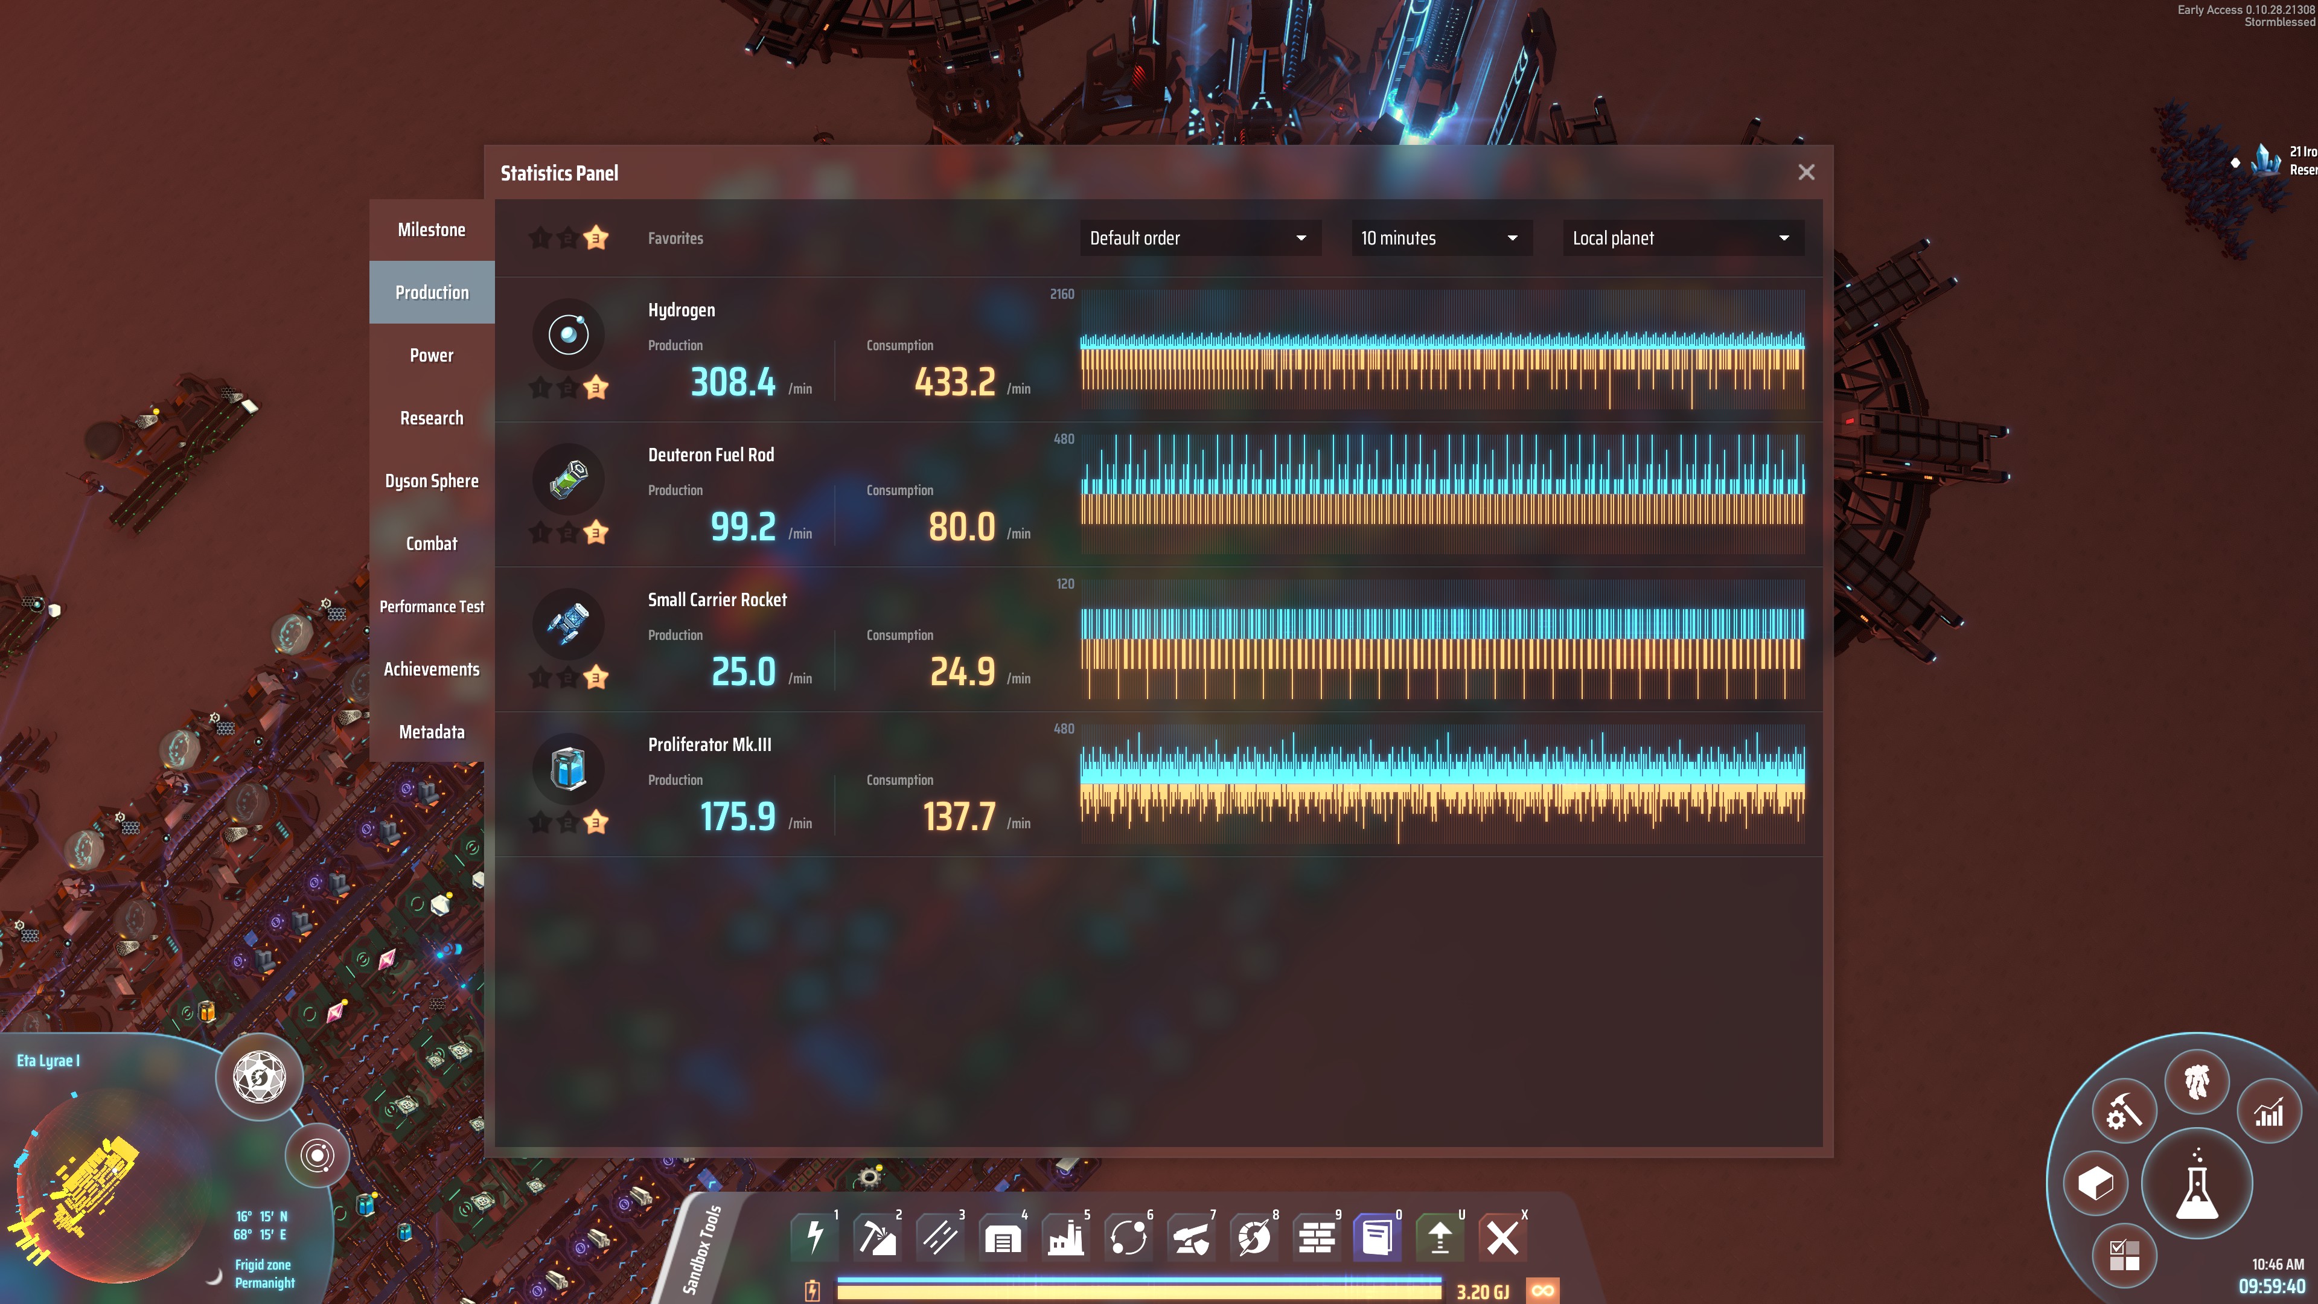Switch to the Dyson Sphere tab
The image size is (2318, 1304).
click(x=432, y=481)
